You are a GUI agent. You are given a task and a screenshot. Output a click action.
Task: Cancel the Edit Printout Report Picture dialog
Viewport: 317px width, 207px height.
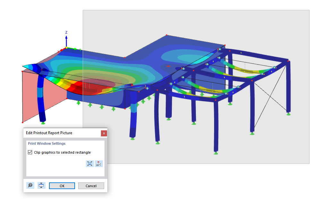tap(91, 186)
